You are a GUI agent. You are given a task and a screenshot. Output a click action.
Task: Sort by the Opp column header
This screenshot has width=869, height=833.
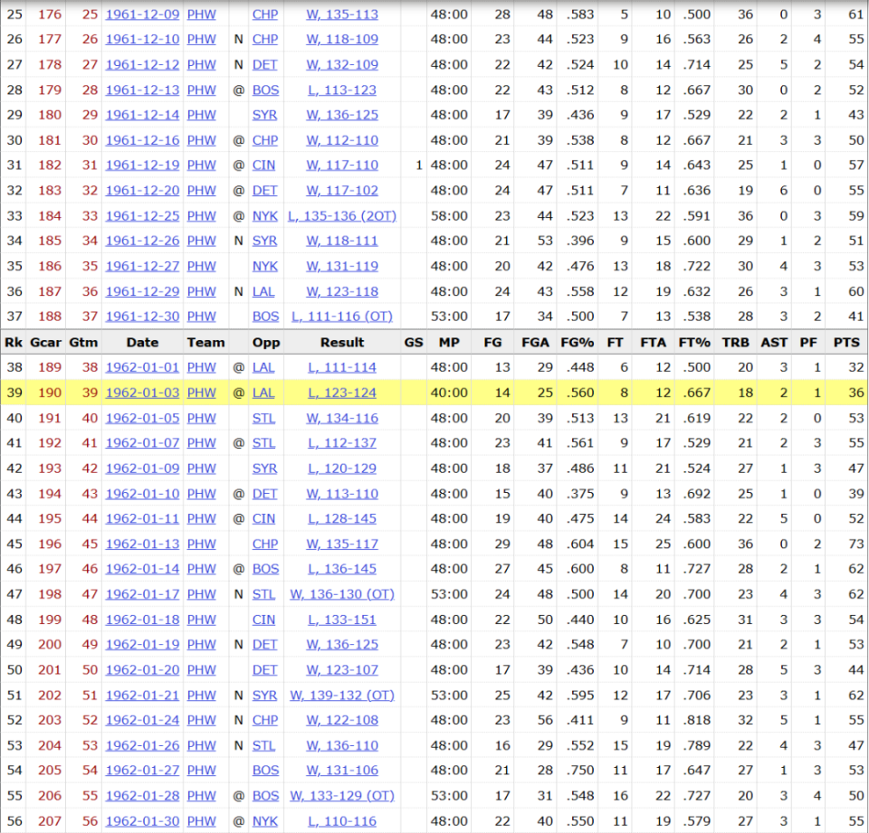pyautogui.click(x=266, y=342)
